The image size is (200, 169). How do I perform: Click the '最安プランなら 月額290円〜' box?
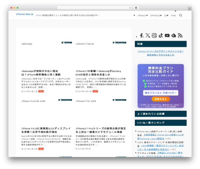161,93
